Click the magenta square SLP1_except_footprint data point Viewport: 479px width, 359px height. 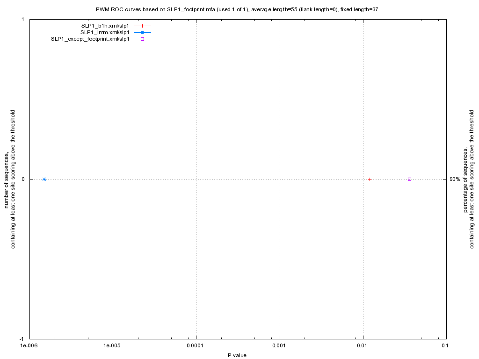[x=409, y=179]
